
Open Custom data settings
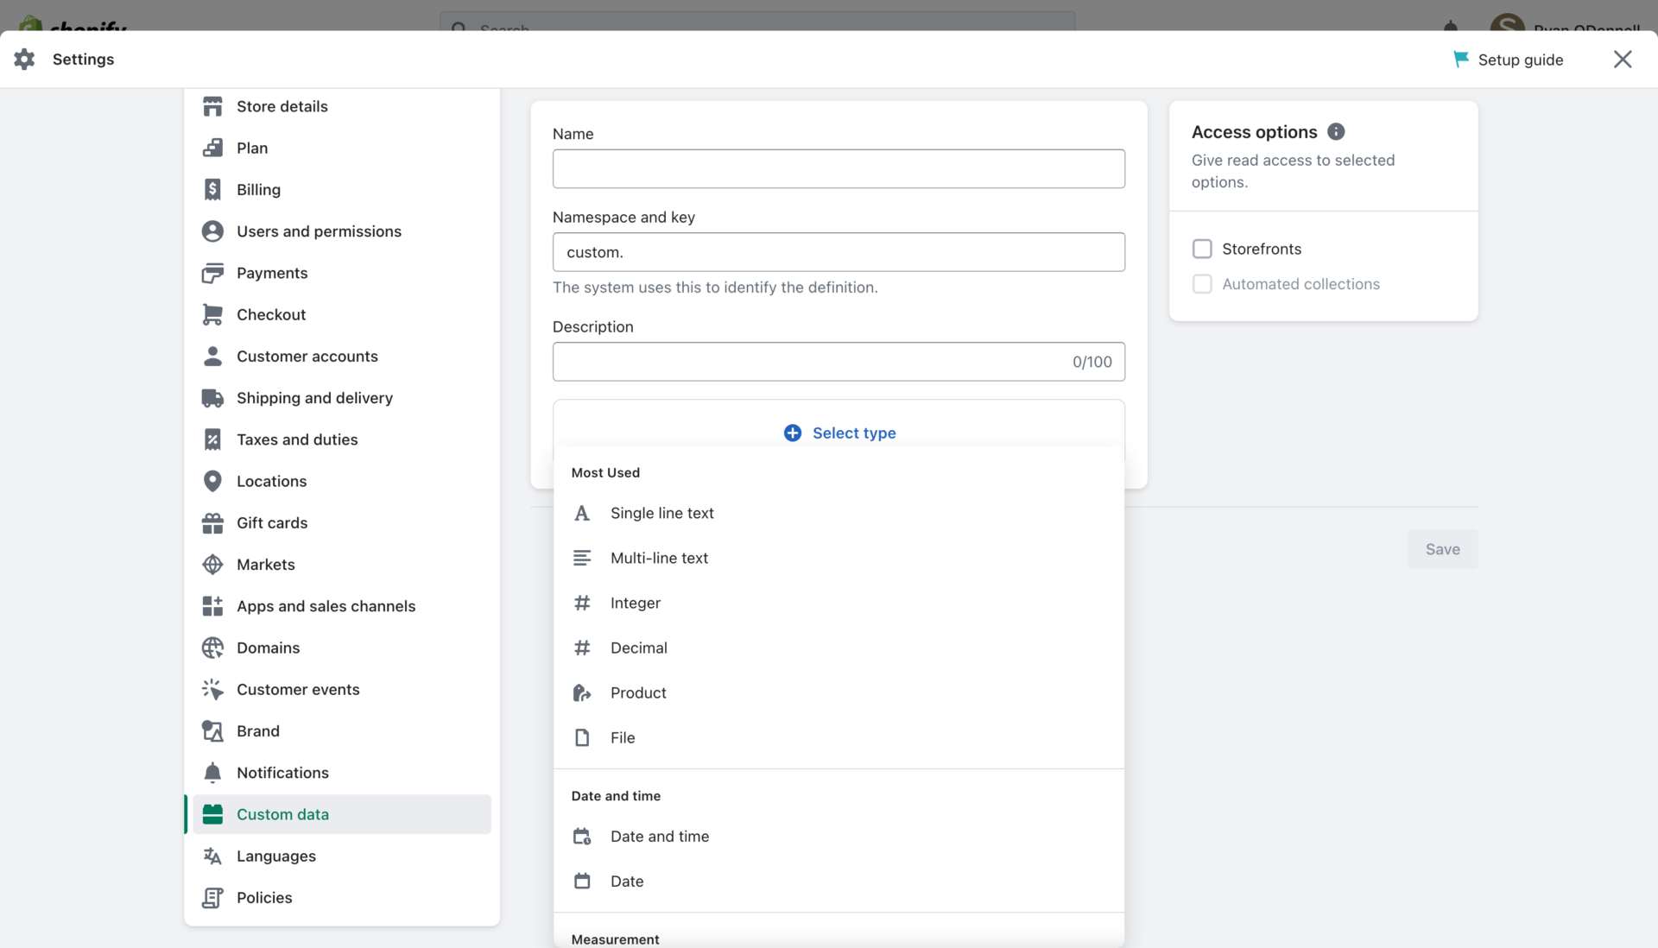(x=282, y=813)
